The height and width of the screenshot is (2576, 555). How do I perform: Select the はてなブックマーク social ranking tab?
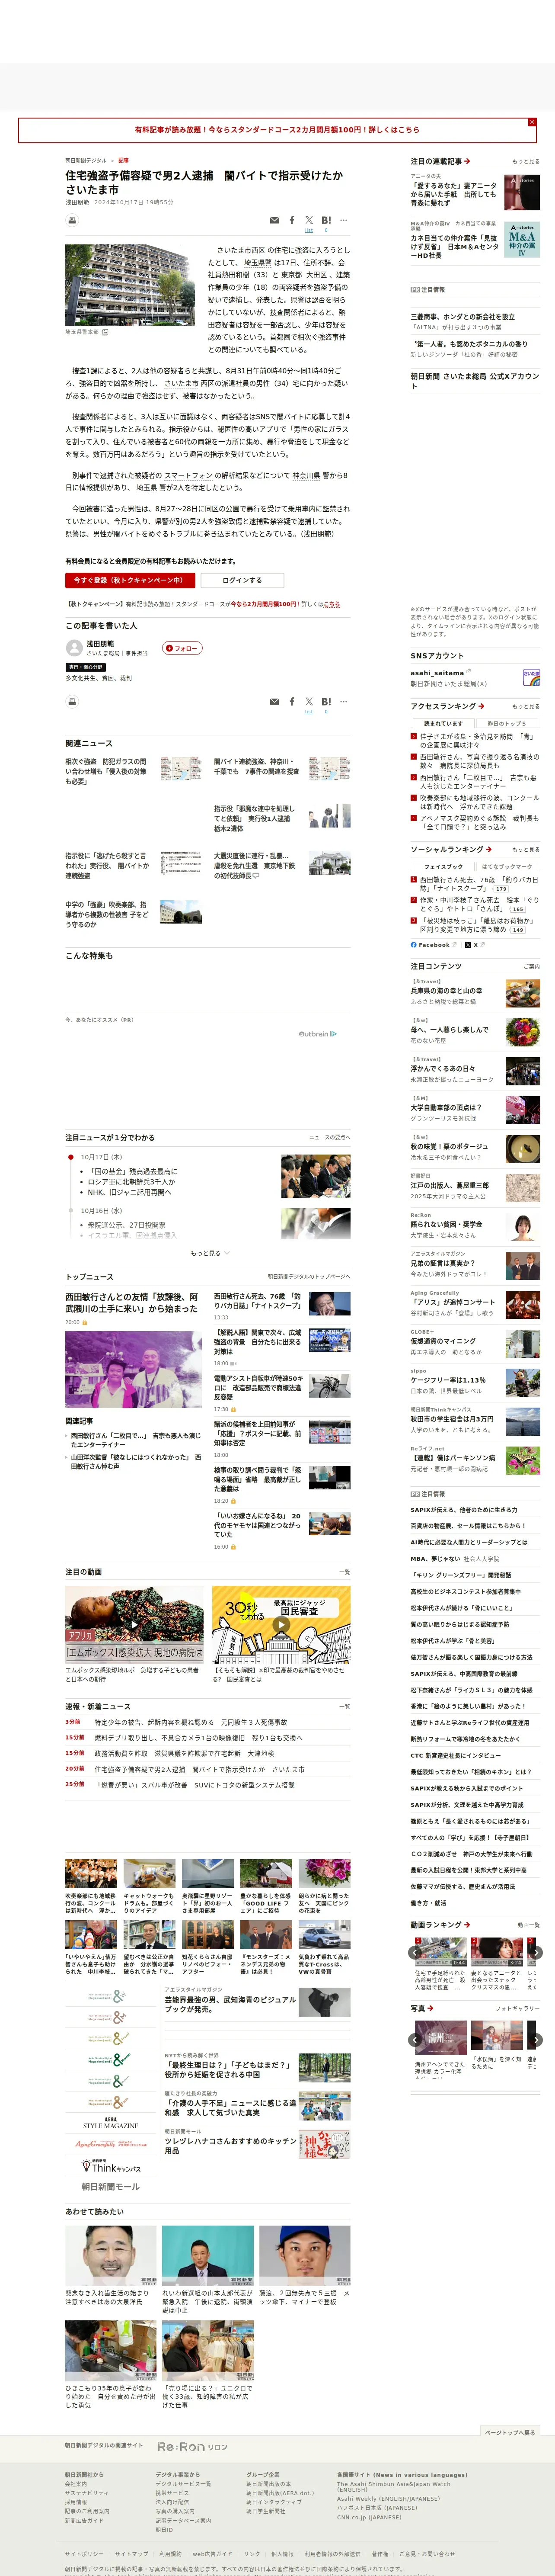(507, 867)
